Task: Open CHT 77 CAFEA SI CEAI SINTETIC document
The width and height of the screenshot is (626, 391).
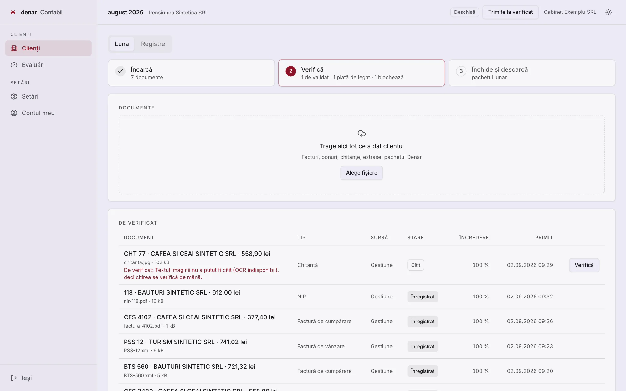Action: [x=197, y=254]
